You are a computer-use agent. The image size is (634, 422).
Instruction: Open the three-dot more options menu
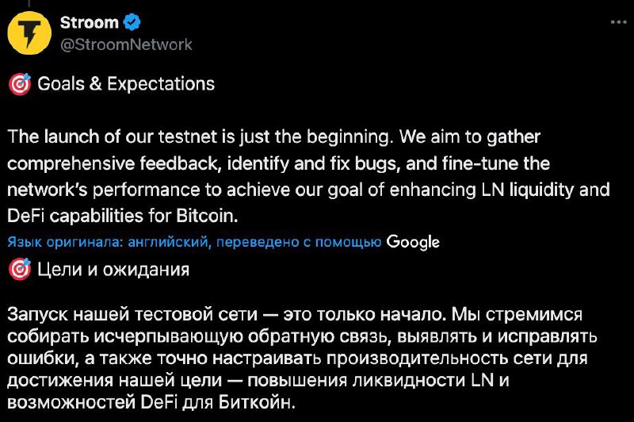[619, 22]
